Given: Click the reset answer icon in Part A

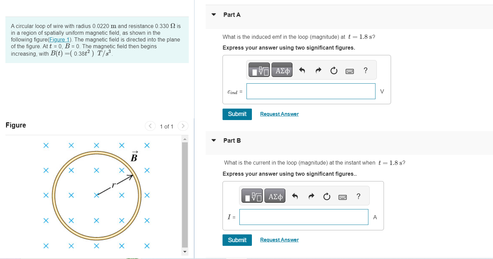Looking at the screenshot, I should tap(334, 70).
